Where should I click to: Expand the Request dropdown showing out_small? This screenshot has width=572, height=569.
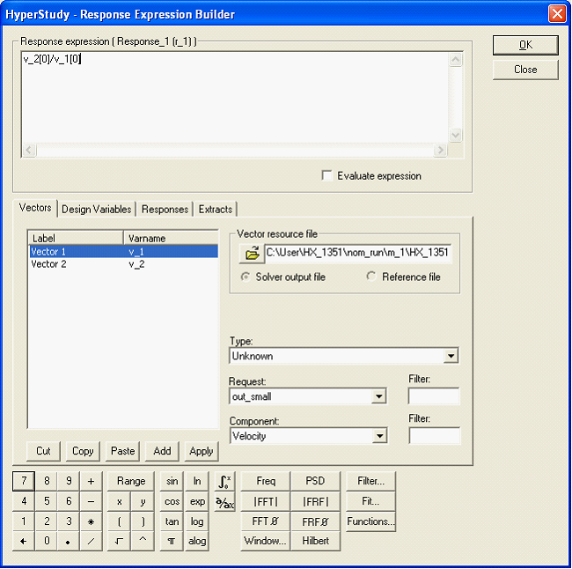point(378,397)
